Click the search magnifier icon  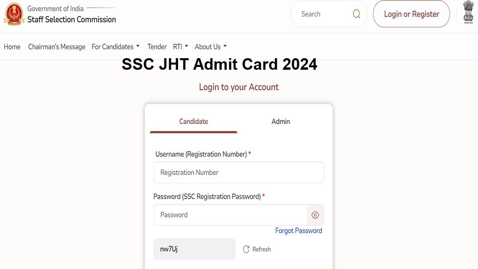coord(357,14)
